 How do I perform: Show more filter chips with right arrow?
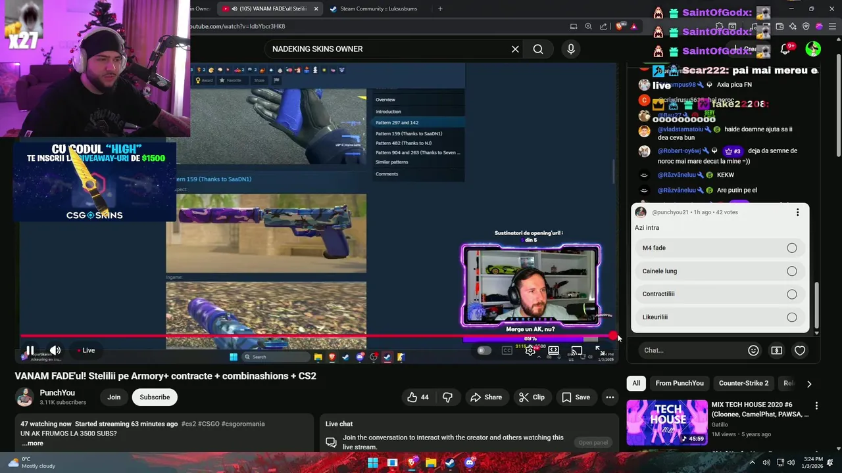pyautogui.click(x=809, y=384)
